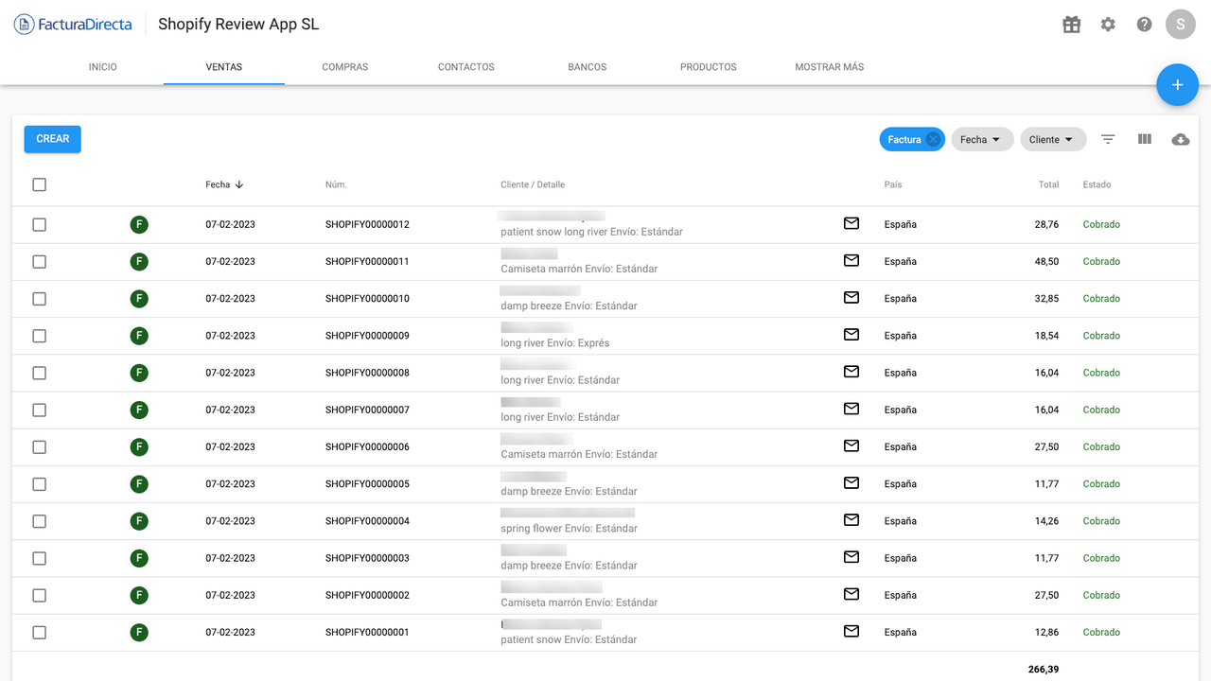1211x681 pixels.
Task: Open the Fecha filter dropdown chip
Action: tap(982, 140)
